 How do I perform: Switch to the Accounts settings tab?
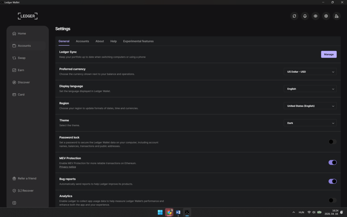[x=82, y=41]
